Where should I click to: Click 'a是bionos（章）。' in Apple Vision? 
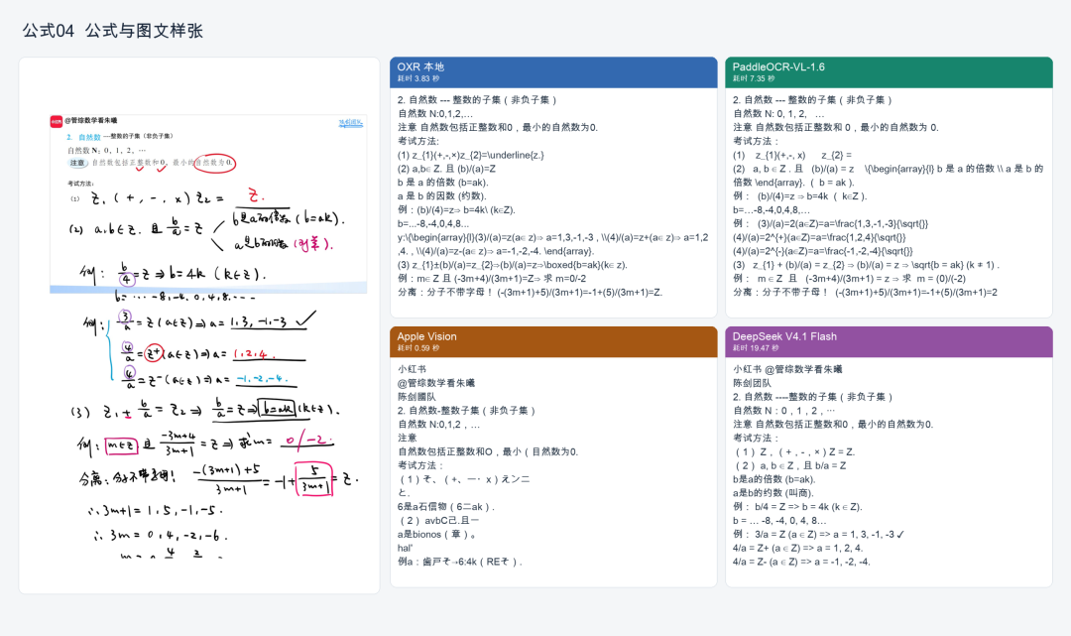point(437,534)
